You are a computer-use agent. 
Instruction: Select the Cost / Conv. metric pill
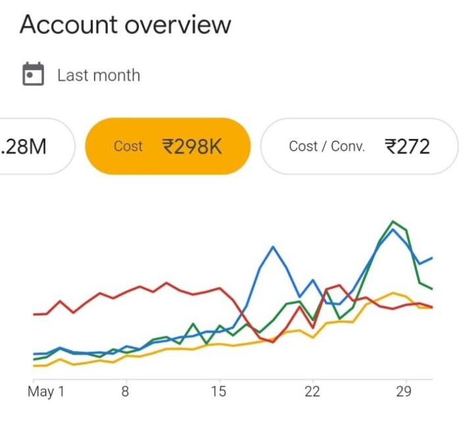tap(359, 146)
